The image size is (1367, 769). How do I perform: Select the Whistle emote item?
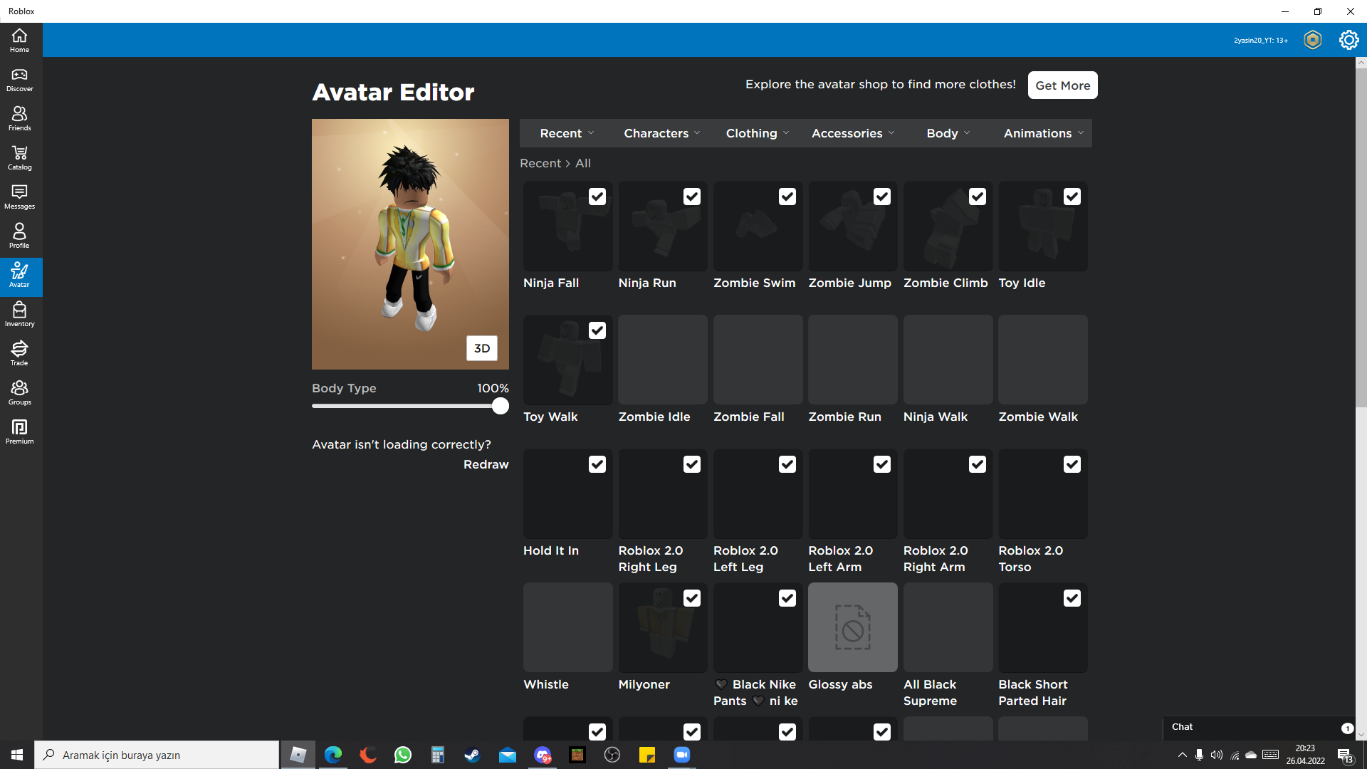tap(568, 627)
